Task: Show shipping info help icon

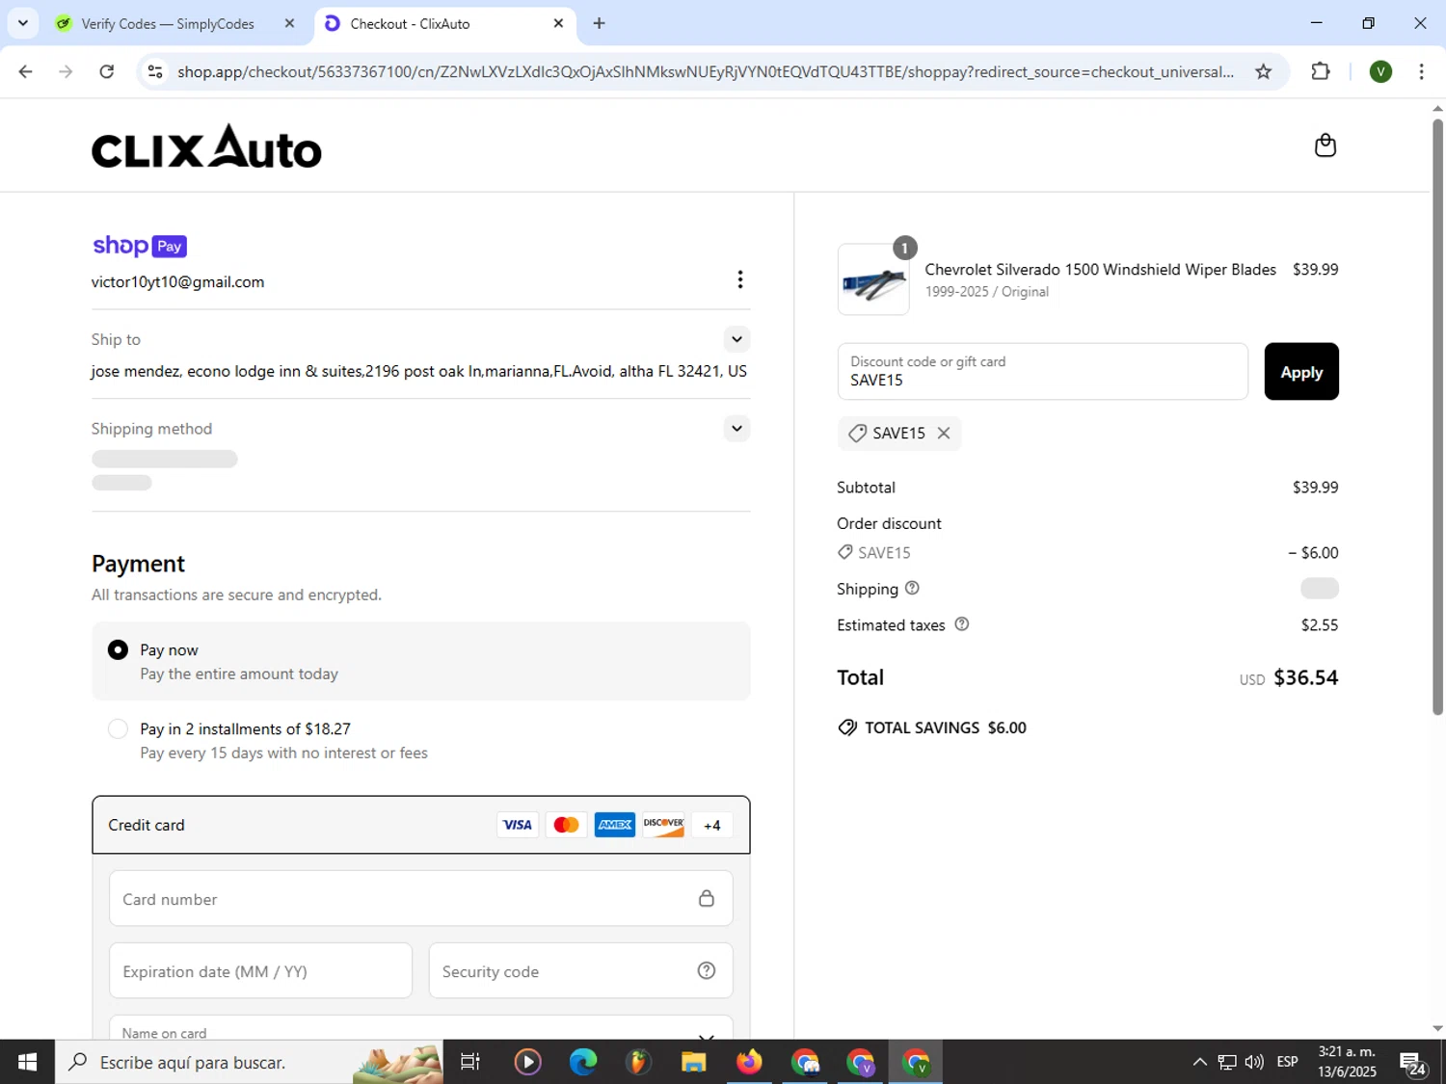Action: (912, 588)
